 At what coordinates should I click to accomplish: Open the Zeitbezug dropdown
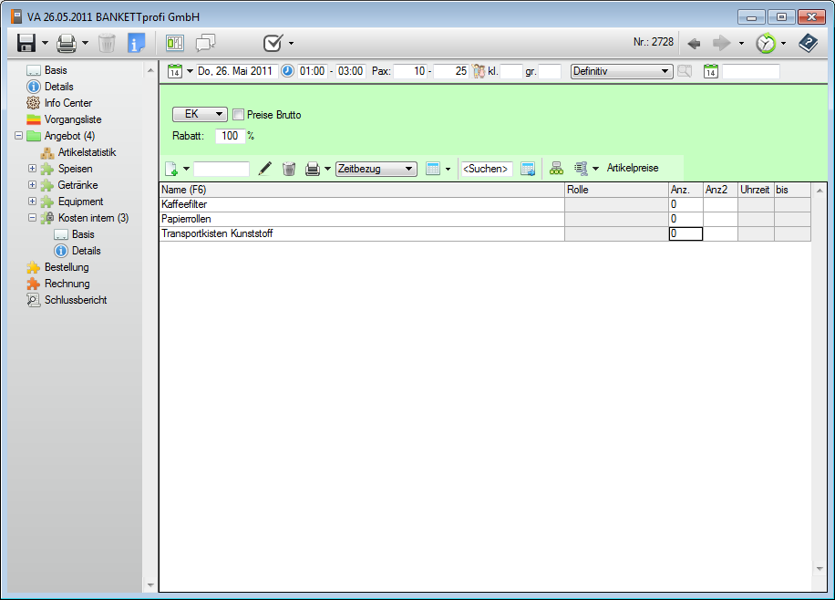(376, 169)
